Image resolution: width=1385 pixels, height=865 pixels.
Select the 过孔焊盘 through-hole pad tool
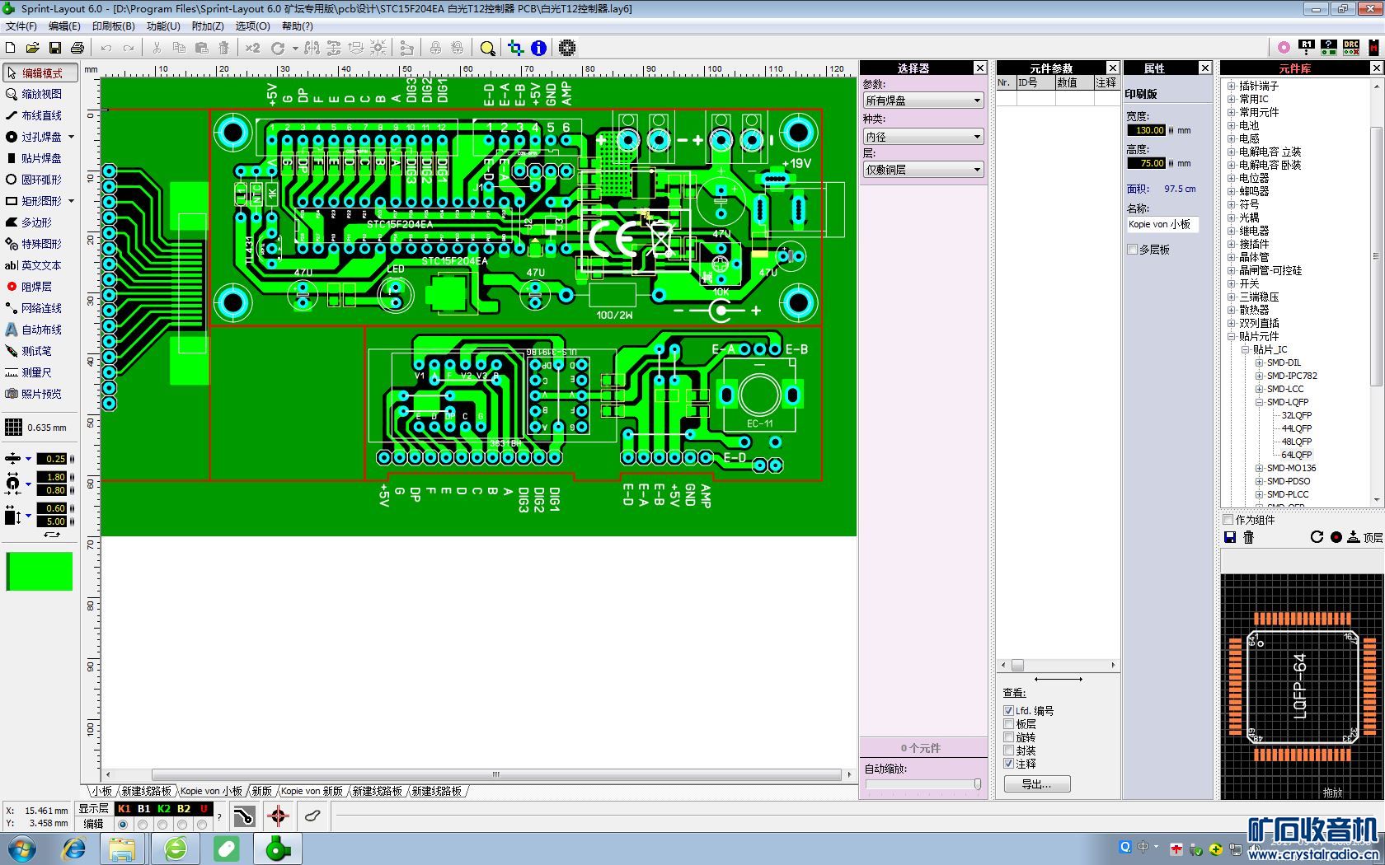[35, 137]
